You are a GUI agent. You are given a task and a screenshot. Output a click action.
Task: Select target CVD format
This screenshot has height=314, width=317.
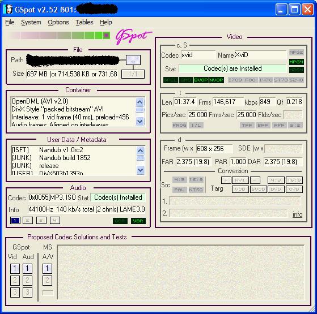click(294, 190)
